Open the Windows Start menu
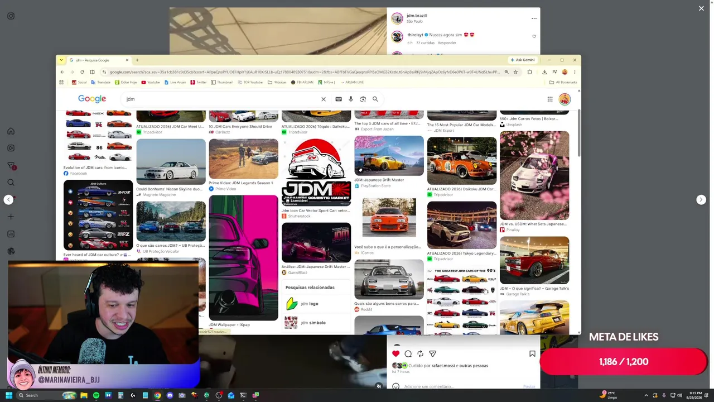This screenshot has width=714, height=402. [9, 395]
